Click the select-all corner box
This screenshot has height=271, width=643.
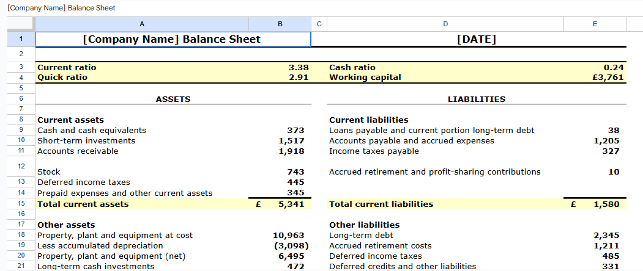tap(21, 24)
